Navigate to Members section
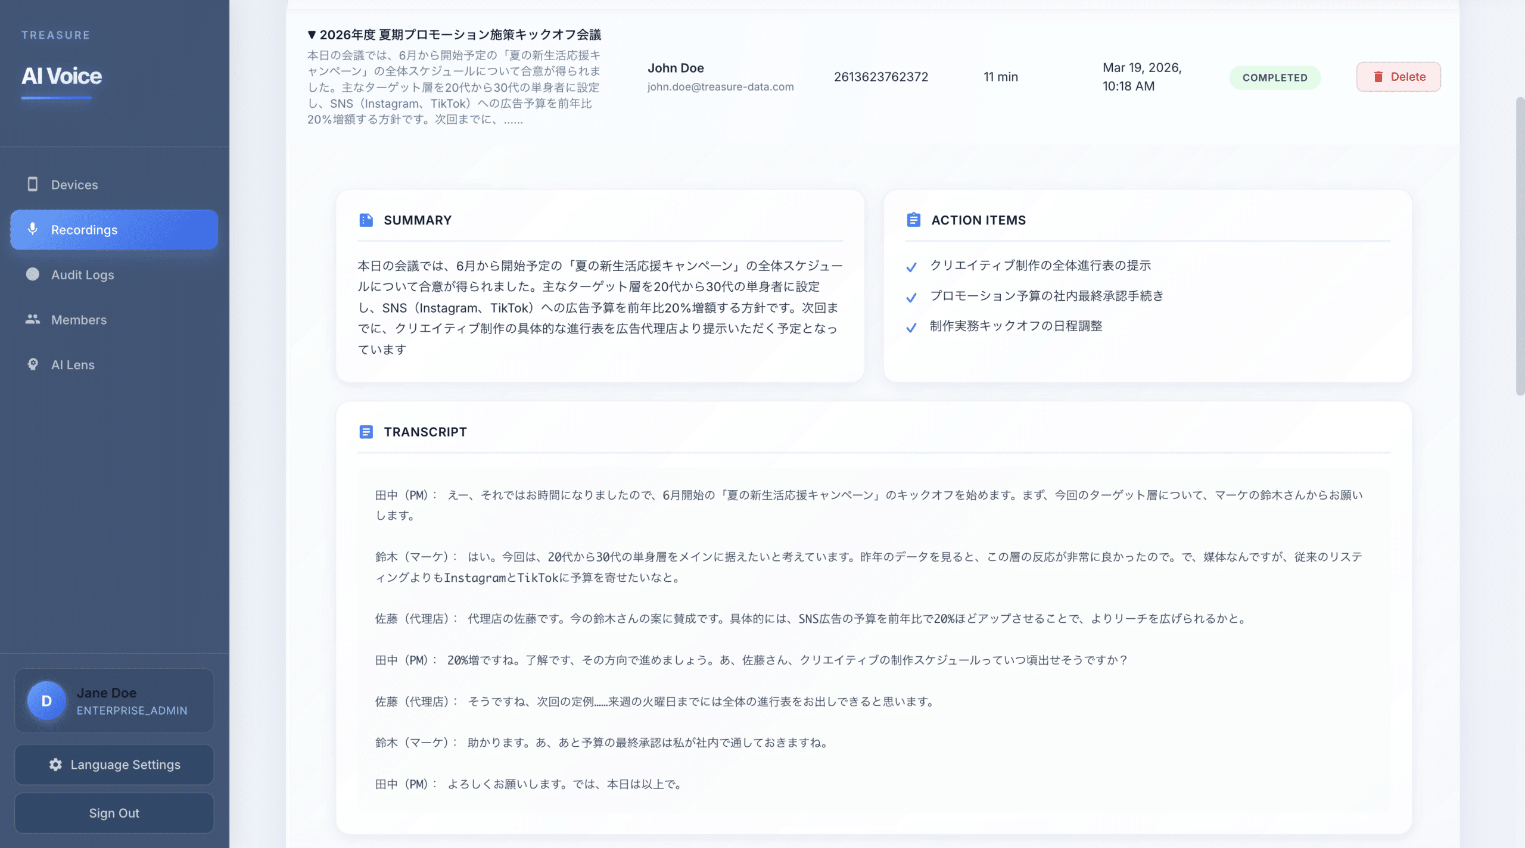 (x=114, y=319)
